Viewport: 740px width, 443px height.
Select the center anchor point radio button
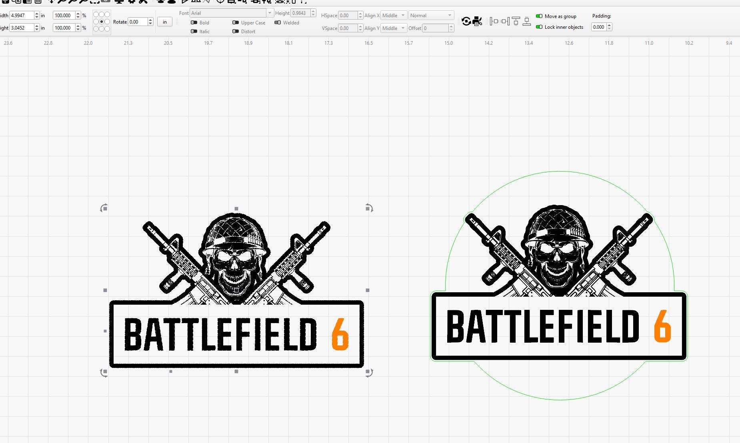coord(102,22)
